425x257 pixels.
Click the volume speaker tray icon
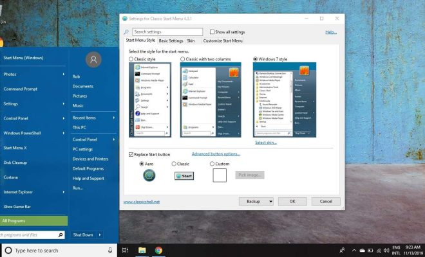pos(386,251)
